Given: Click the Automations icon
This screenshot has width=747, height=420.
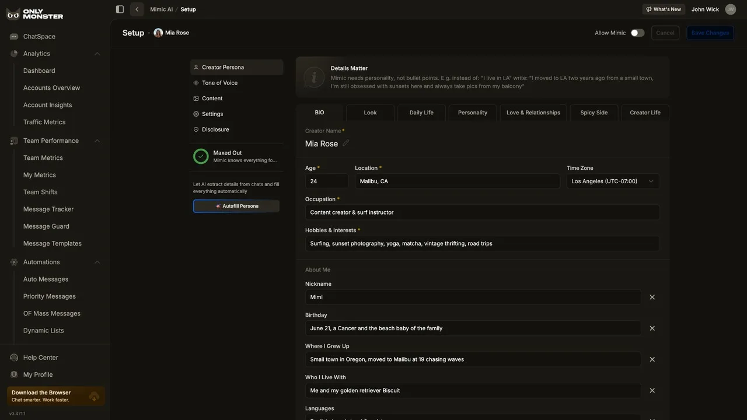Looking at the screenshot, I should click(x=14, y=262).
